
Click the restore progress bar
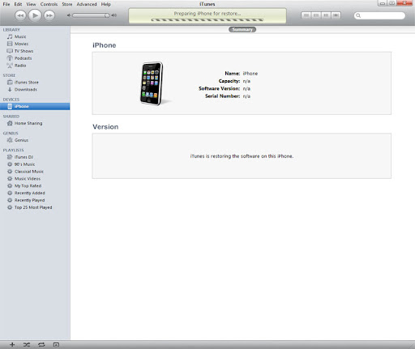[207, 20]
